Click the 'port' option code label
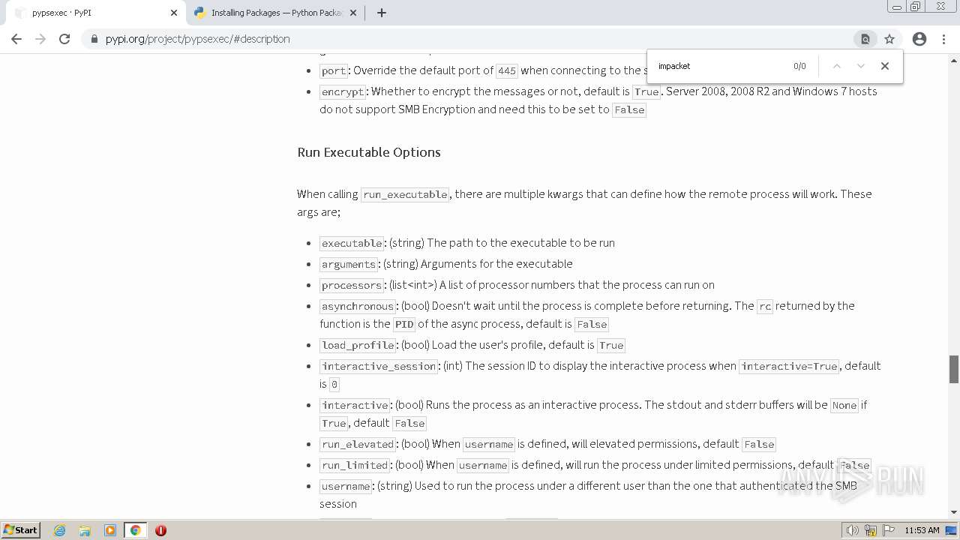This screenshot has height=540, width=960. point(334,70)
